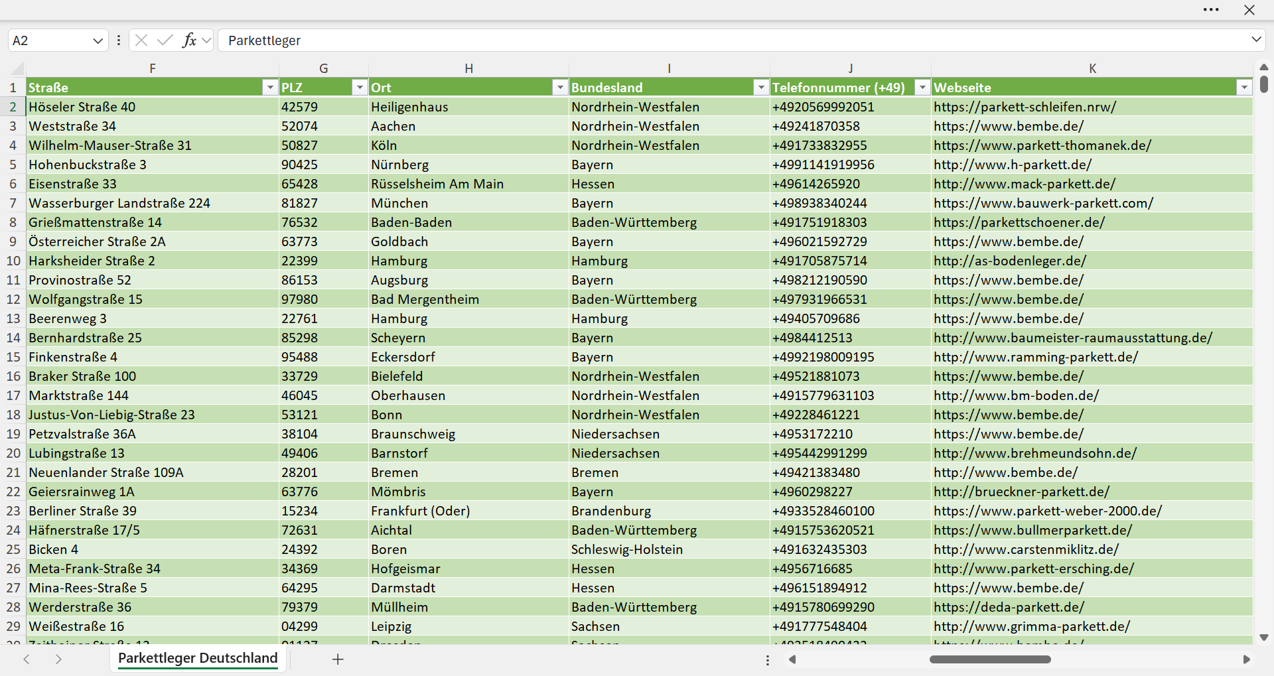The width and height of the screenshot is (1274, 676).
Task: Open the Telefonnummer column filter dropdown
Action: coord(922,88)
